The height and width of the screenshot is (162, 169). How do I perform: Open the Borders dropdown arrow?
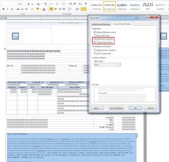(85, 9)
